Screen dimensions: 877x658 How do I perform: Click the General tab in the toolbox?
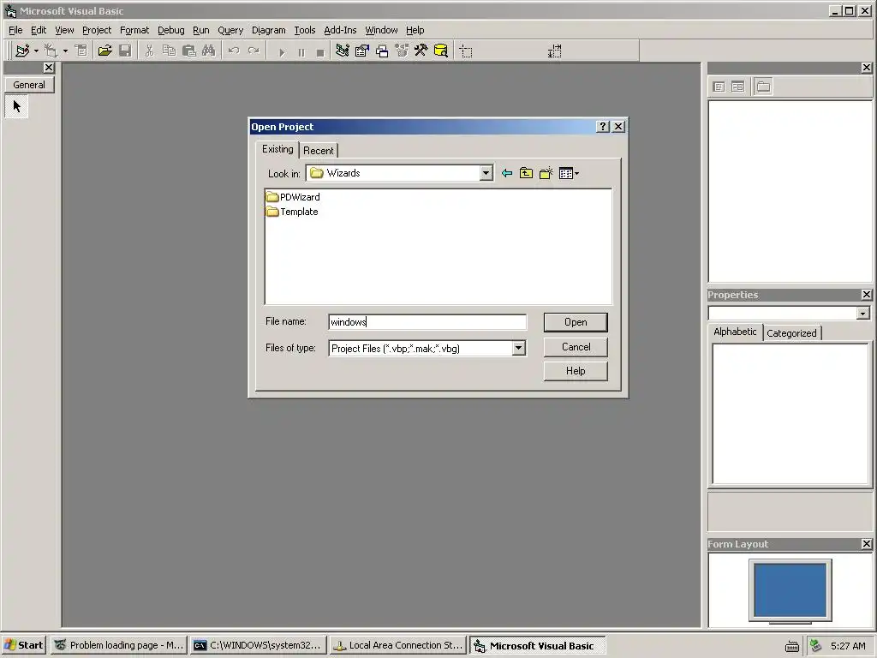point(29,85)
